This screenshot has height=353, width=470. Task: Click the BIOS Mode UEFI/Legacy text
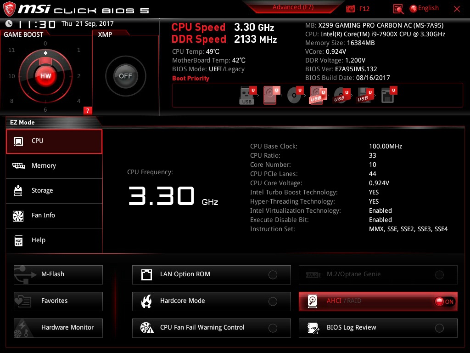coord(208,69)
